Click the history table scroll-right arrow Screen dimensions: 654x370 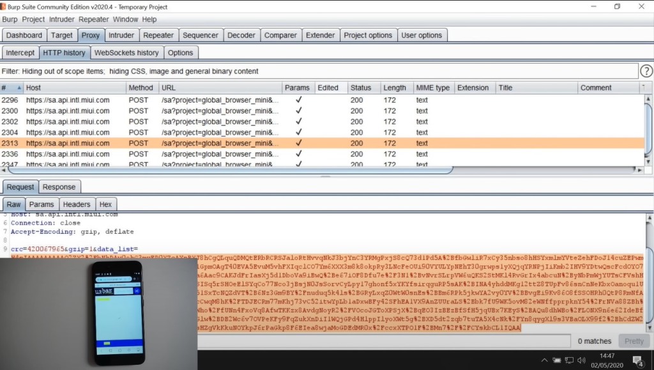pos(640,170)
